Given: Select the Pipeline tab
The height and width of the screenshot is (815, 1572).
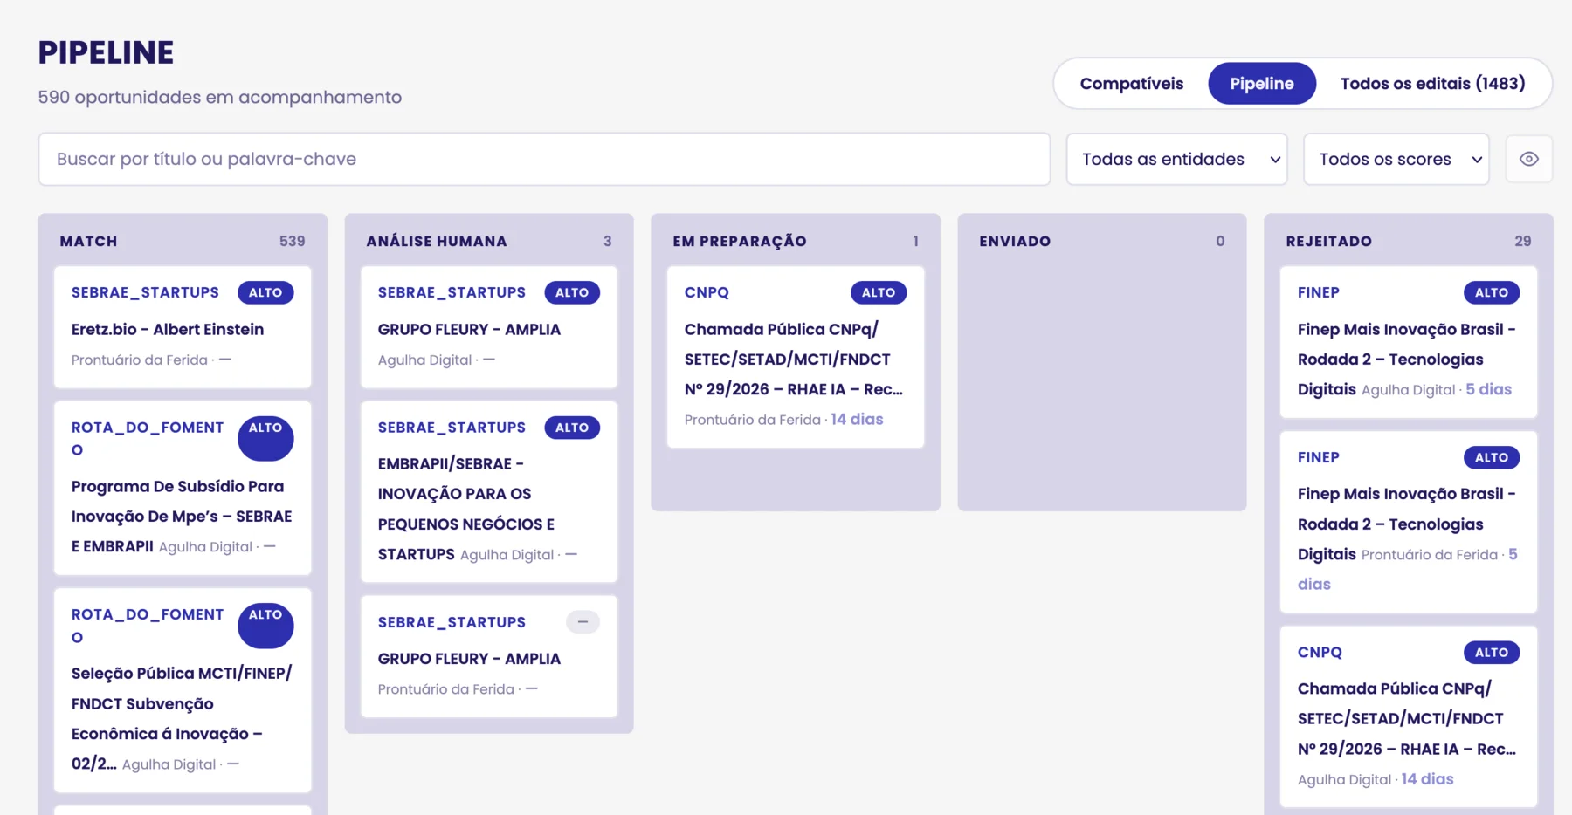Looking at the screenshot, I should pos(1262,84).
